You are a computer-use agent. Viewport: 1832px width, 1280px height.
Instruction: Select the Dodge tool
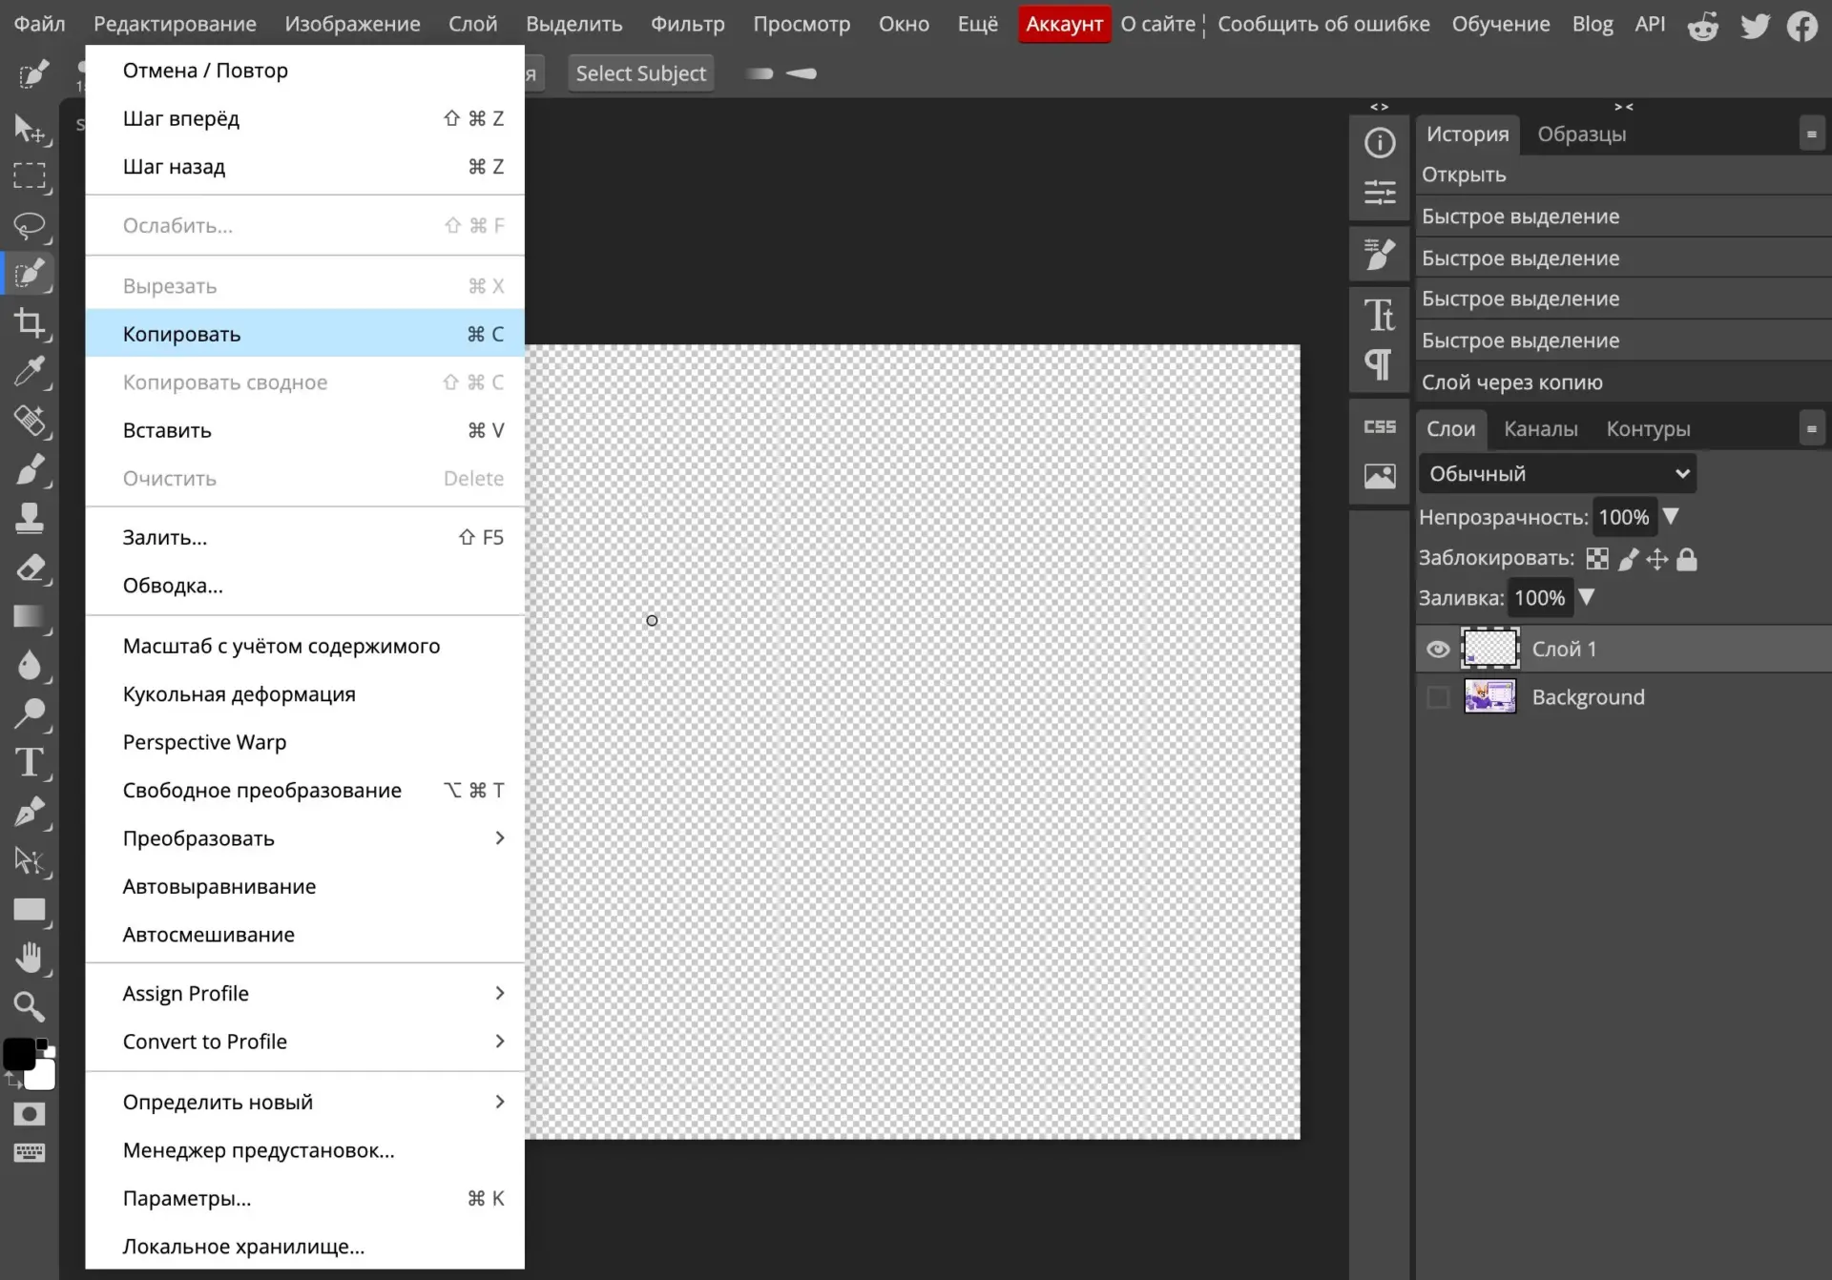[x=30, y=713]
